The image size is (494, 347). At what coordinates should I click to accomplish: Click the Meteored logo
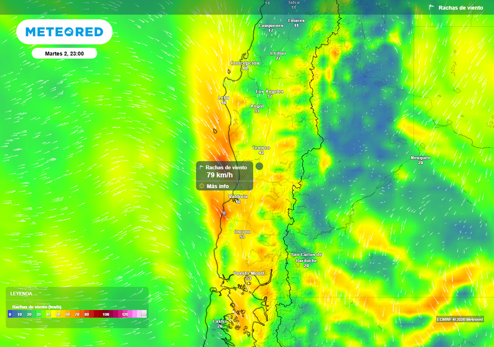(64, 32)
